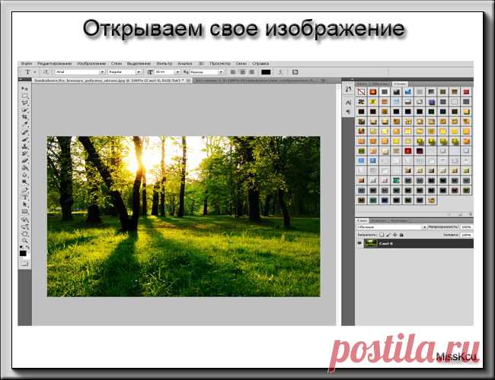
Task: Set right align text
Action: tap(251, 72)
